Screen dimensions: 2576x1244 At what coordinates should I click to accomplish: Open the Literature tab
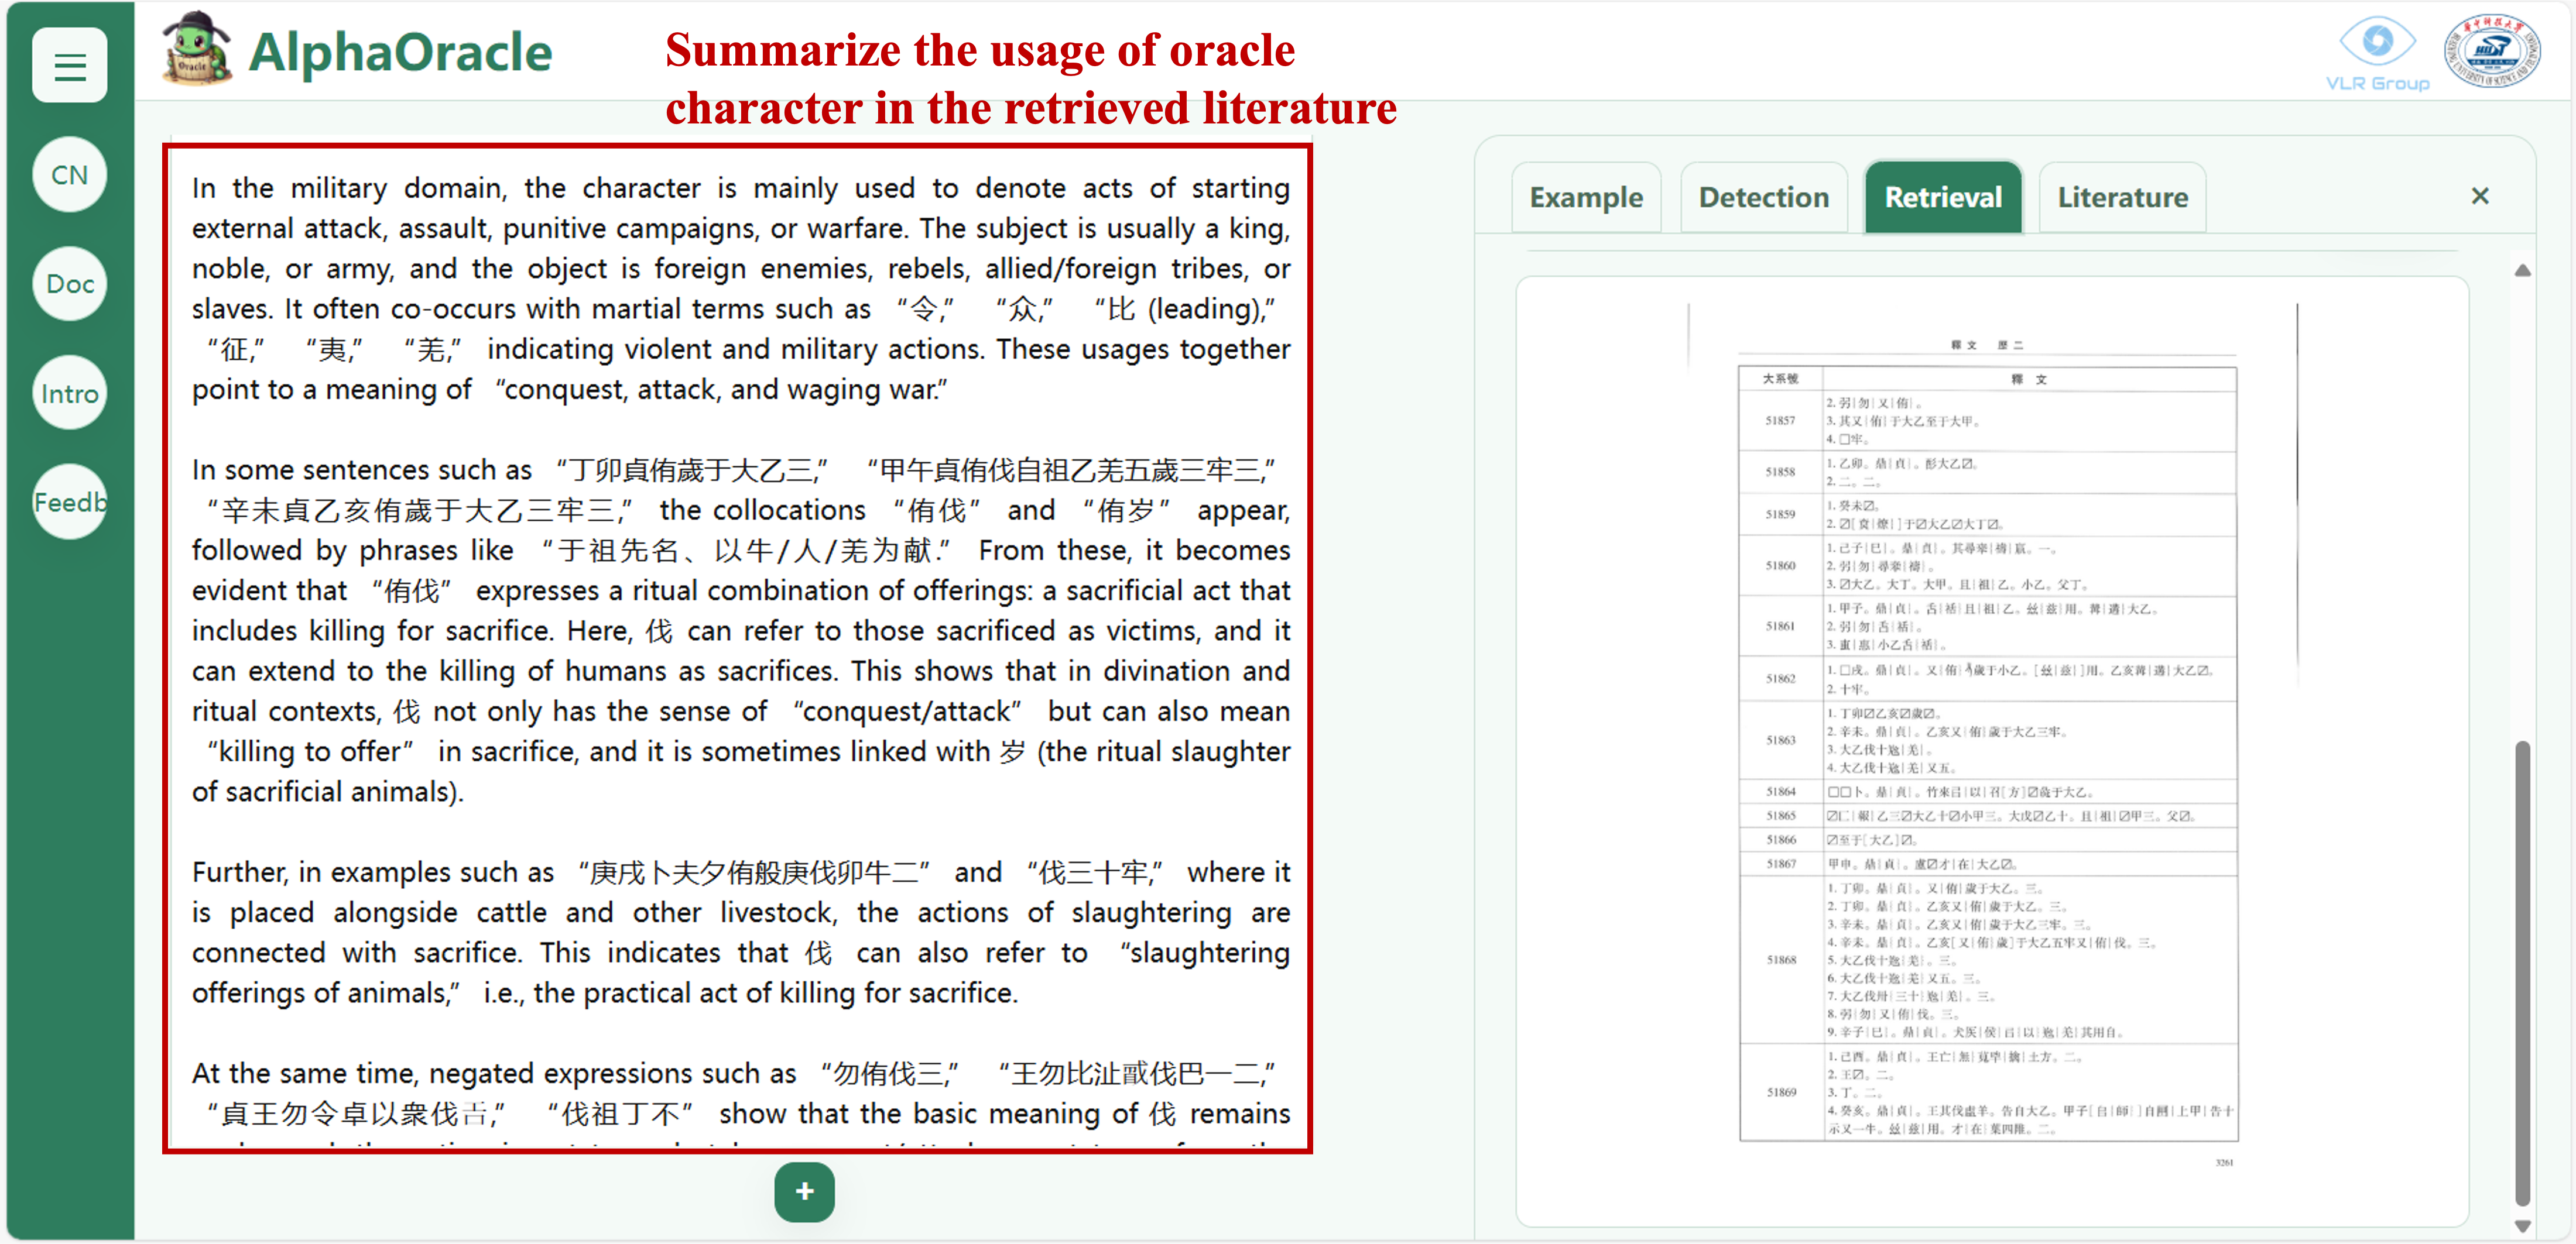point(2121,197)
